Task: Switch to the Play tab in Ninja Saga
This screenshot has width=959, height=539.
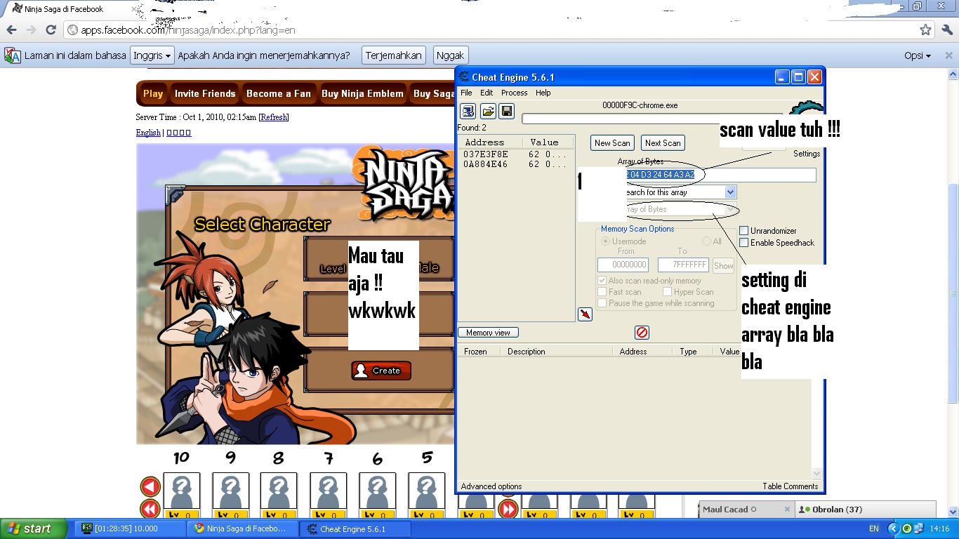Action: [x=153, y=93]
